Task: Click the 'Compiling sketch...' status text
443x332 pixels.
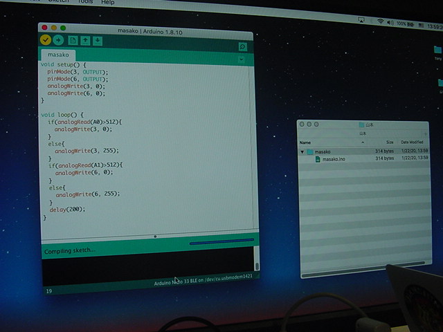Action: [x=70, y=250]
